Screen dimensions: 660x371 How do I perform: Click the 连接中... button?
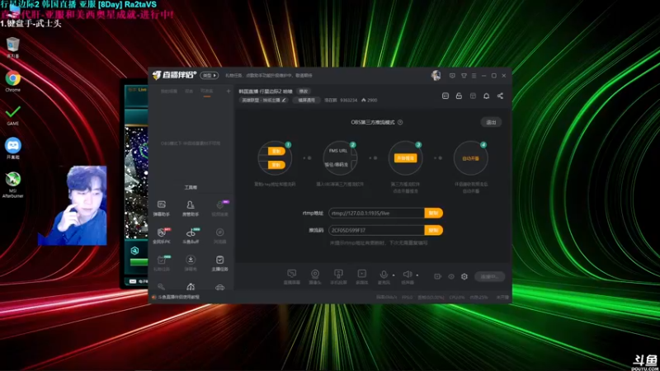click(489, 277)
